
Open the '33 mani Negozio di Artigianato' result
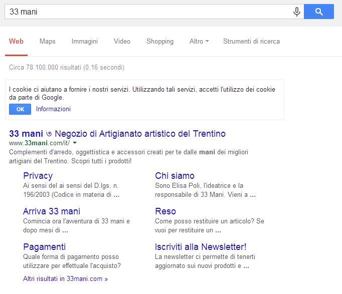coord(117,134)
